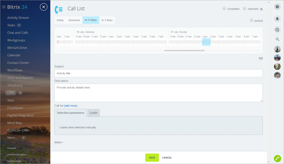This screenshot has width=284, height=164.
Task: Open Sites in sidebar
Action: 11,100
